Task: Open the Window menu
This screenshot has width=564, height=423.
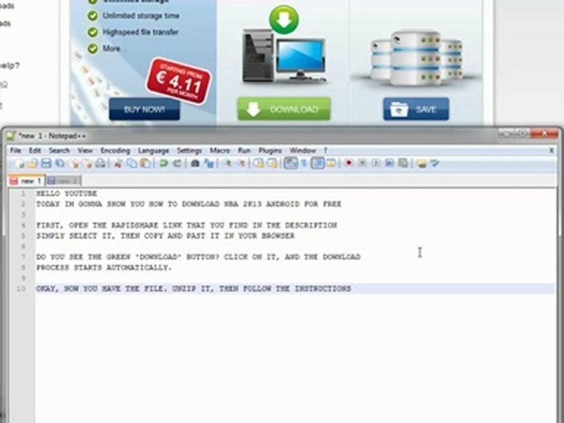Action: point(303,150)
